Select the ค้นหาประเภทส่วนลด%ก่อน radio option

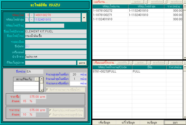pyautogui.click(x=50, y=110)
